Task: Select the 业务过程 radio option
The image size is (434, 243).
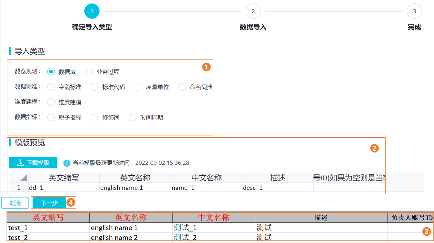Action: pyautogui.click(x=89, y=72)
